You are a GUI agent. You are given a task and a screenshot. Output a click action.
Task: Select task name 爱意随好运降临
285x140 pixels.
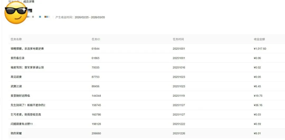(x=20, y=96)
